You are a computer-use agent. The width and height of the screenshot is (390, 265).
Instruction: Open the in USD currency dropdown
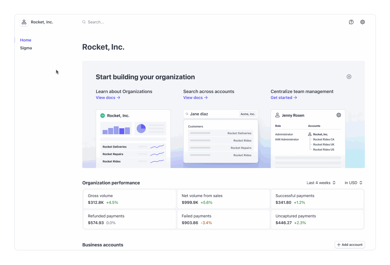pos(353,183)
